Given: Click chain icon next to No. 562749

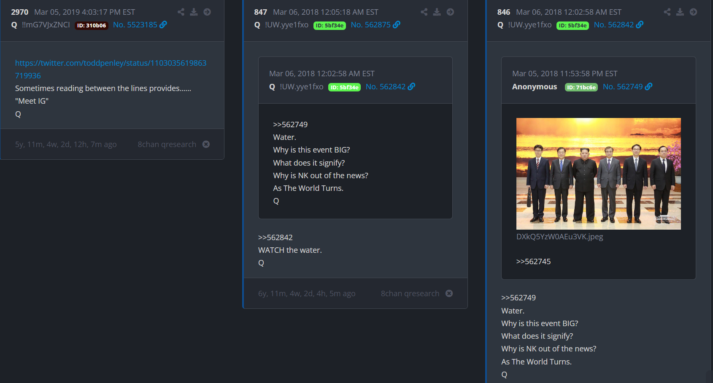Looking at the screenshot, I should click(649, 86).
